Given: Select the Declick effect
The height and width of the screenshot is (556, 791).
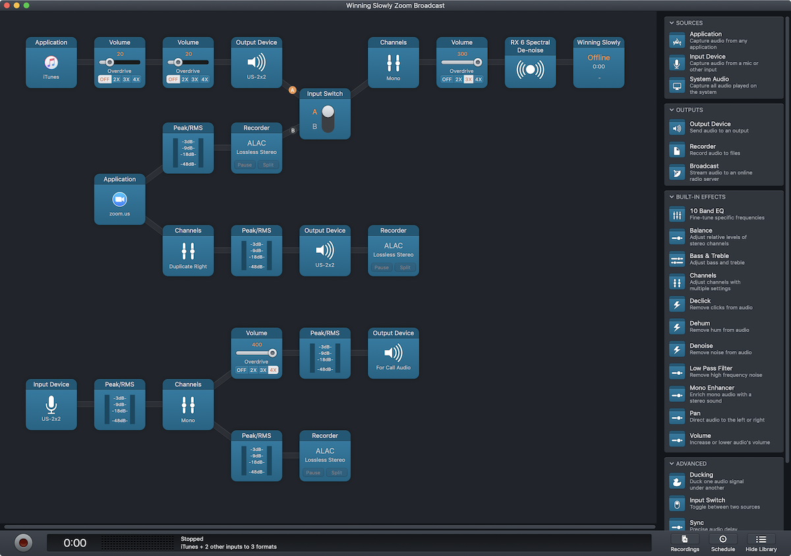Looking at the screenshot, I should pyautogui.click(x=723, y=304).
